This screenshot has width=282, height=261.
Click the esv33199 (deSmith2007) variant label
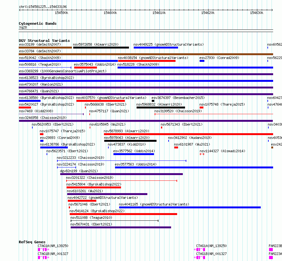(x=40, y=44)
